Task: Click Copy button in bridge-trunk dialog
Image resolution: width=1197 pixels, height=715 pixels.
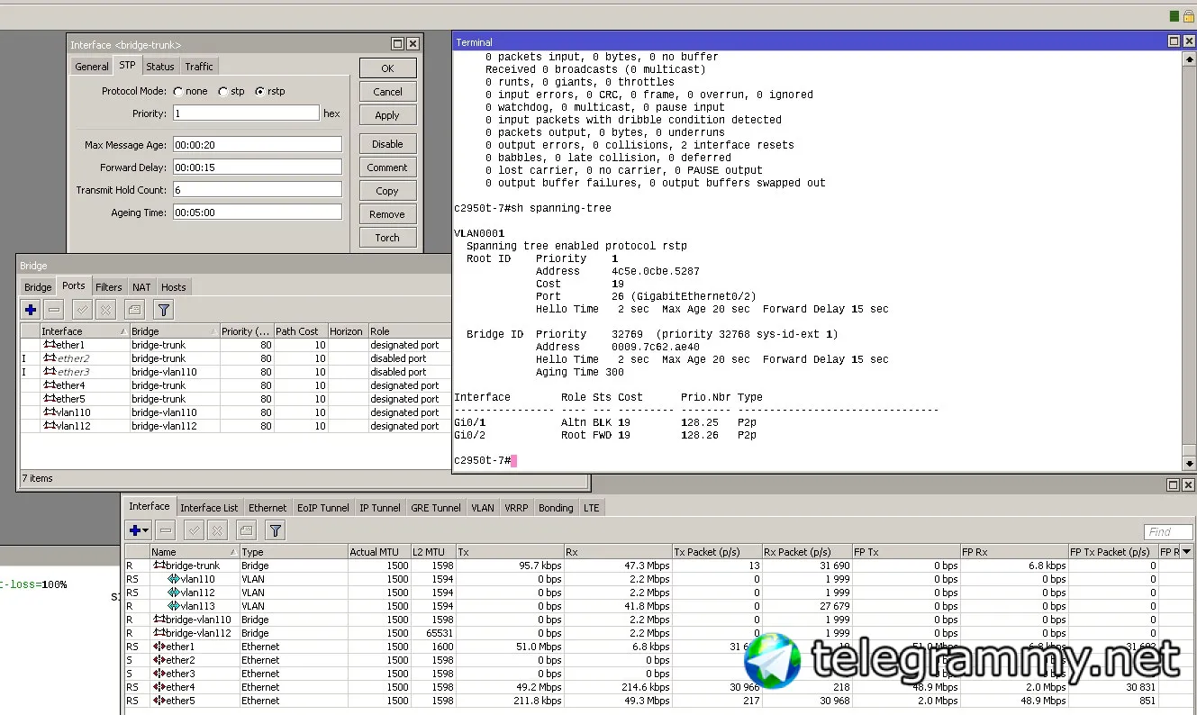Action: coord(387,191)
